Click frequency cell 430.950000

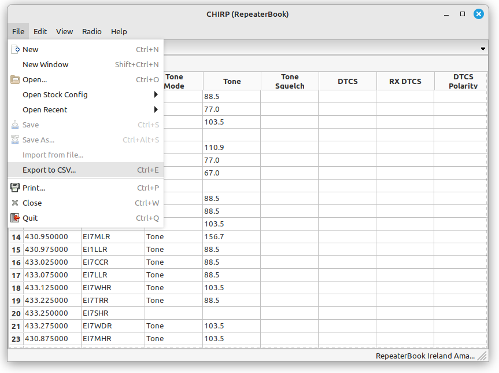[52, 237]
